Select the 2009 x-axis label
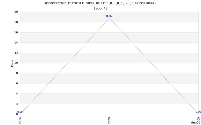The image size is (201, 125). [198, 120]
